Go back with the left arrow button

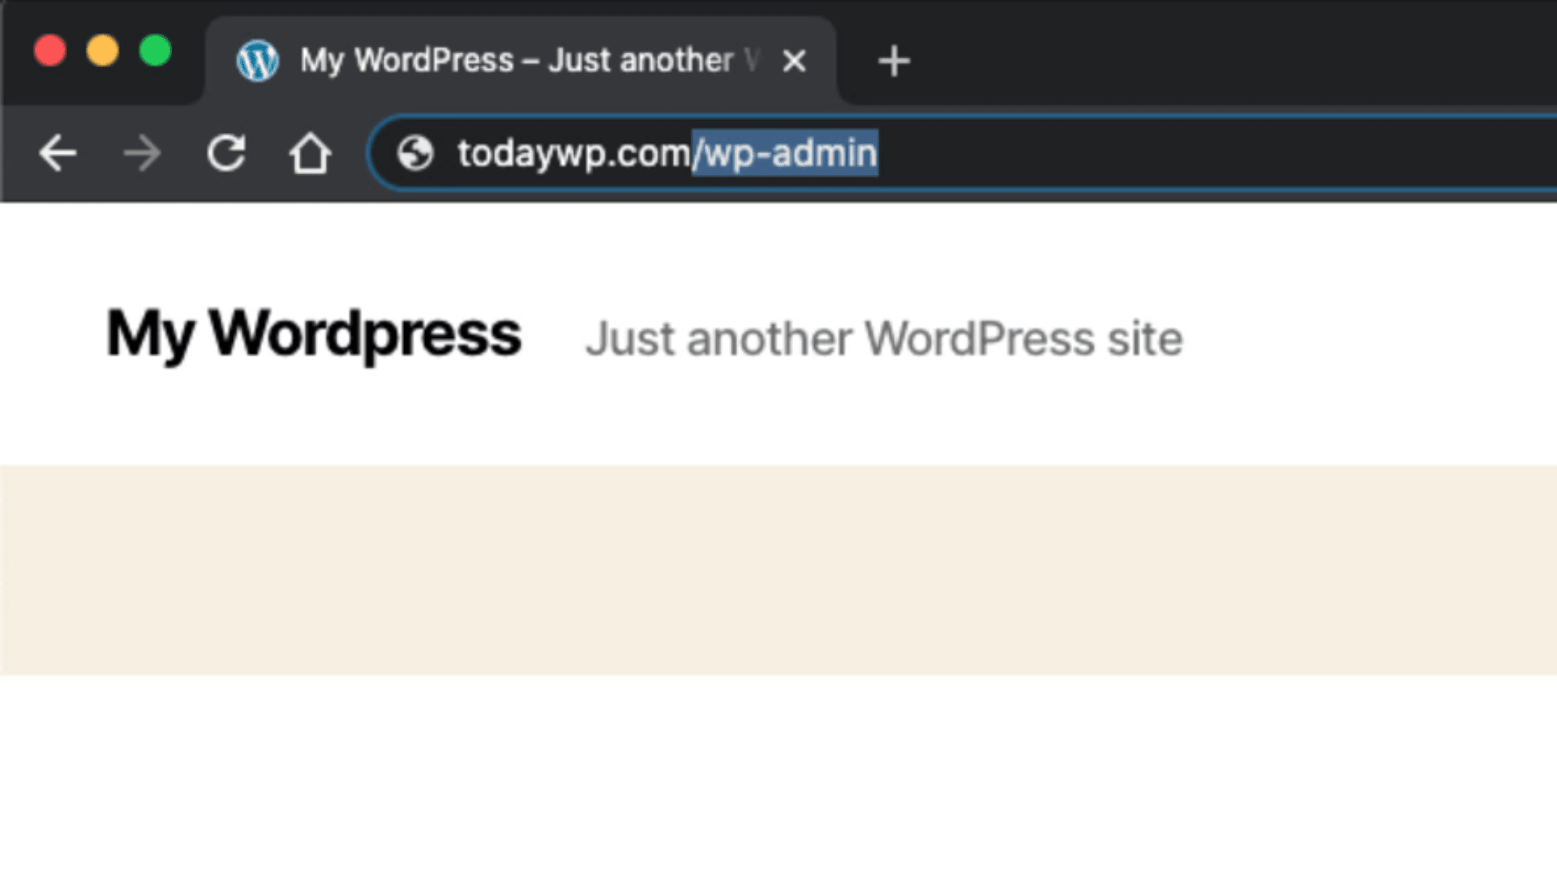(58, 153)
